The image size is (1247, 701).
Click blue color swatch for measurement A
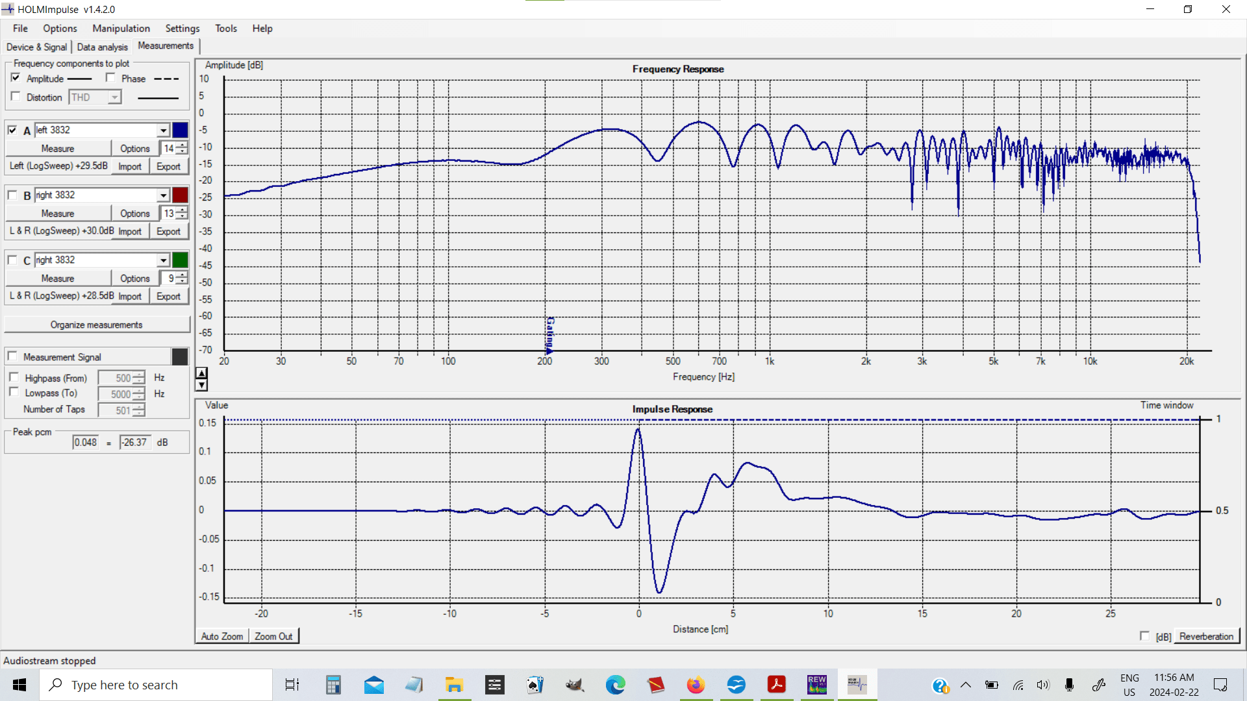pyautogui.click(x=180, y=130)
